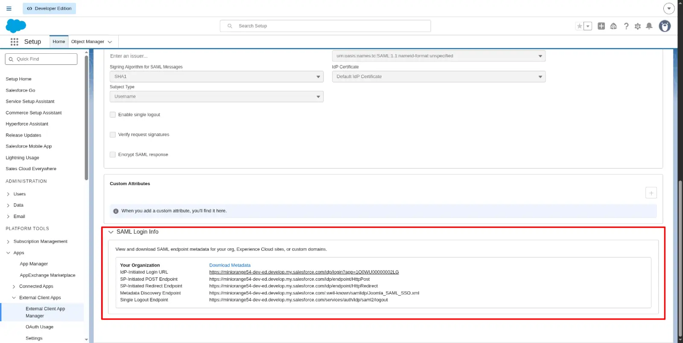Viewport: 683px width, 343px height.
Task: Open the help question mark icon
Action: 626,26
